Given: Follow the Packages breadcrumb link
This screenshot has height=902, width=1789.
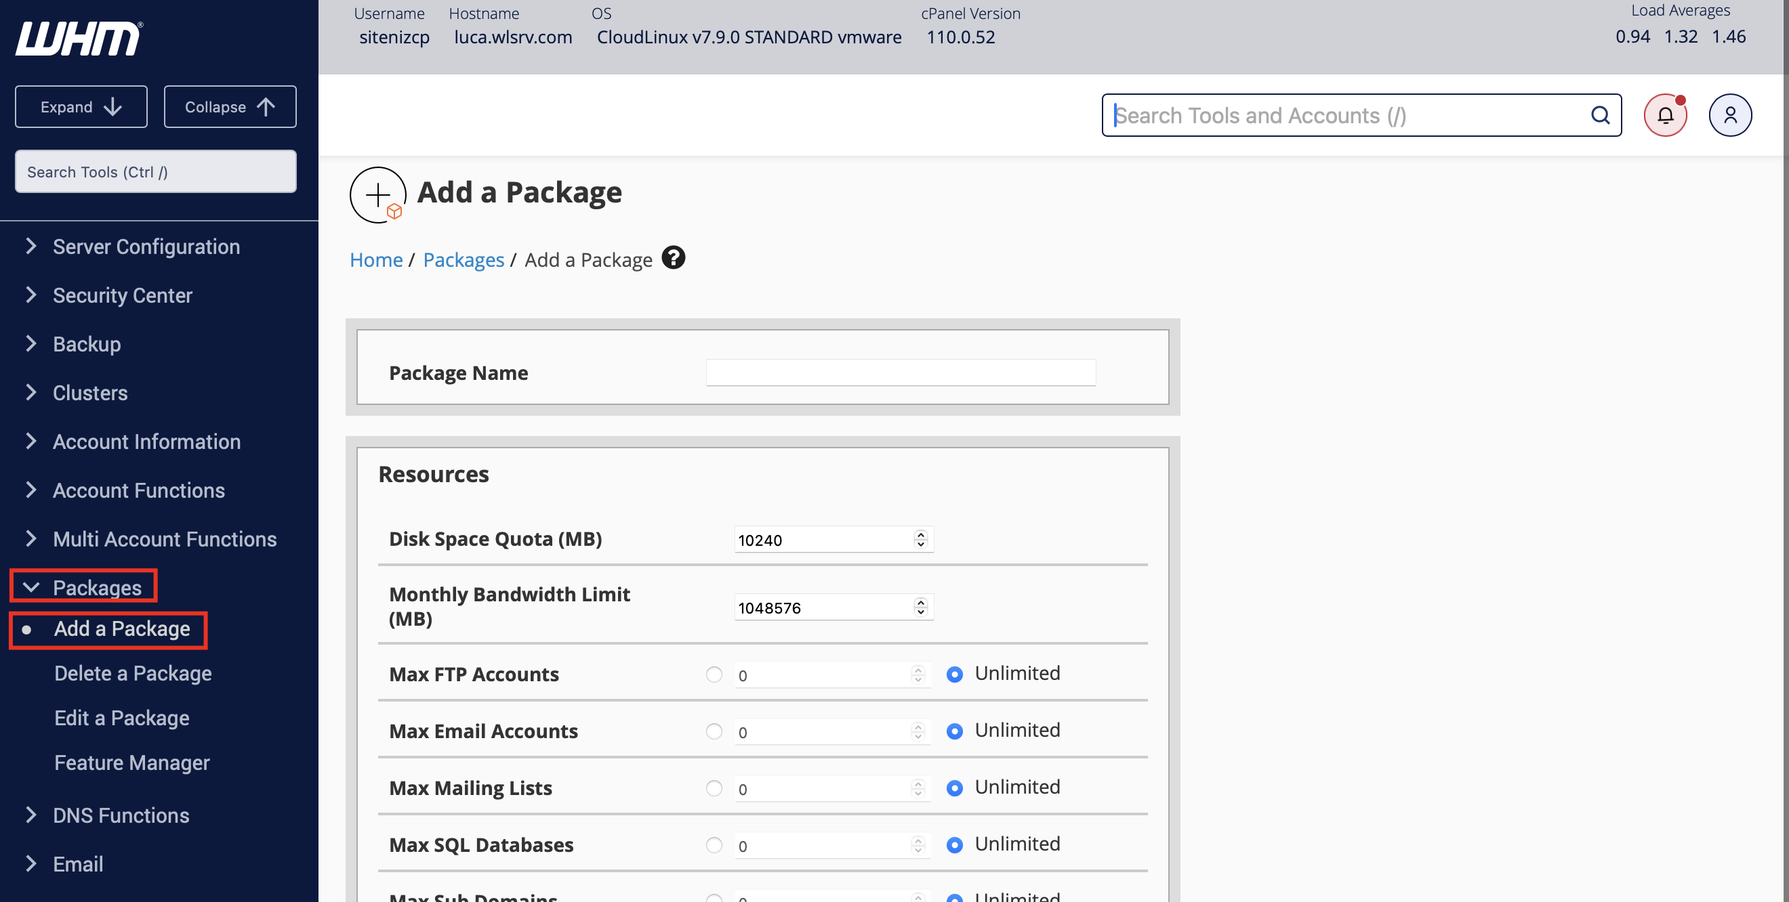Looking at the screenshot, I should coord(464,259).
